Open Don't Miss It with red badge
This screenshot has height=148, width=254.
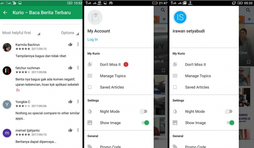(x=119, y=65)
